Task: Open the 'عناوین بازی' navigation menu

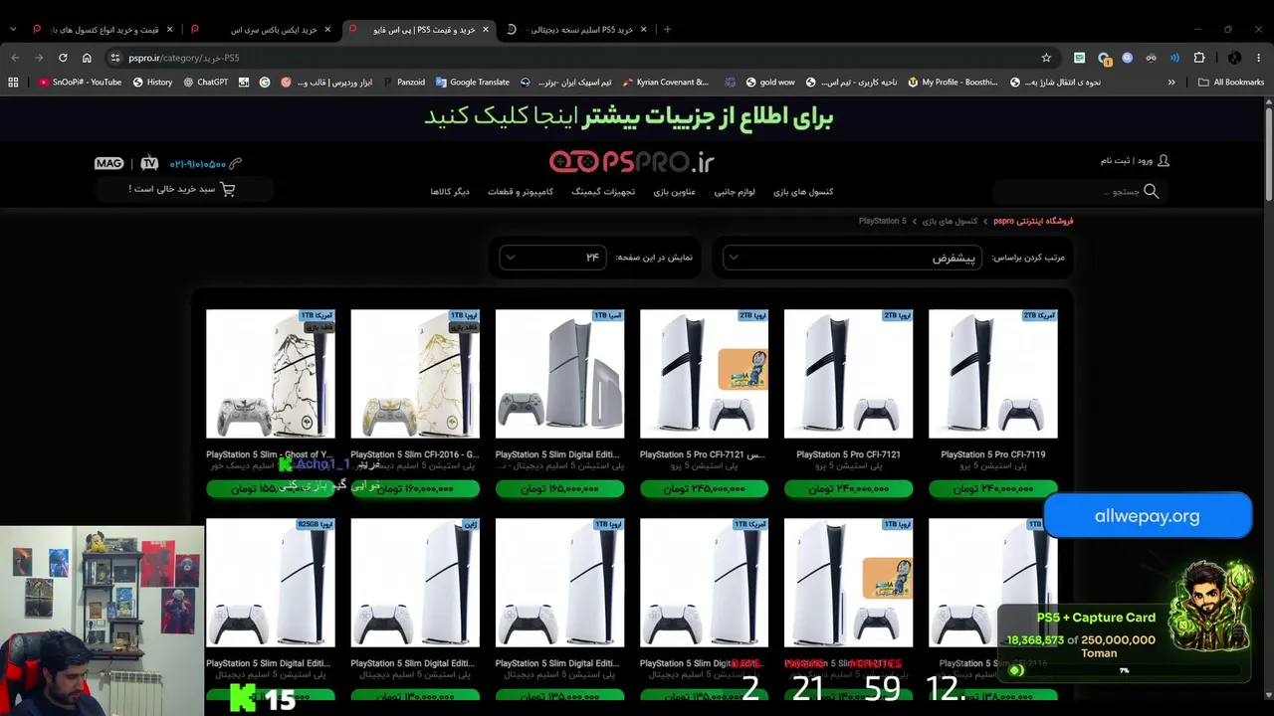Action: tap(675, 192)
